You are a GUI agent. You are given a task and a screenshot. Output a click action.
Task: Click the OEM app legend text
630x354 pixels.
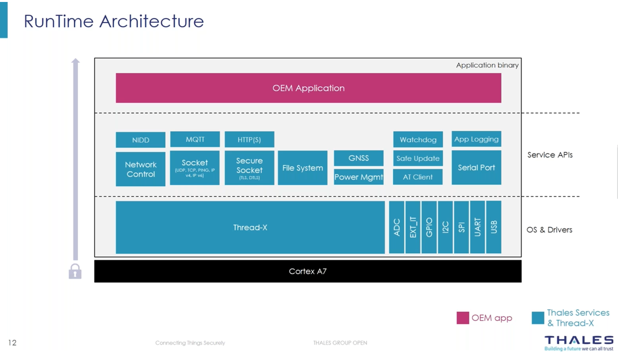tap(492, 318)
